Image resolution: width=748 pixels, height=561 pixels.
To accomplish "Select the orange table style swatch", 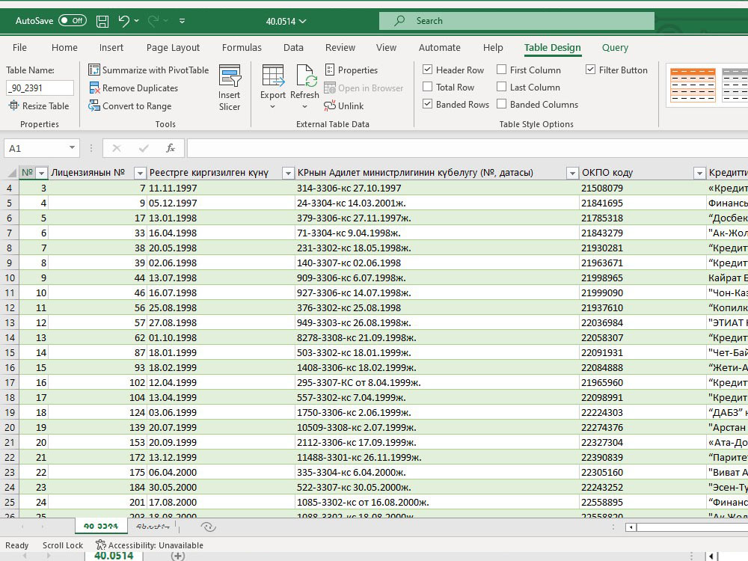I will coord(693,85).
